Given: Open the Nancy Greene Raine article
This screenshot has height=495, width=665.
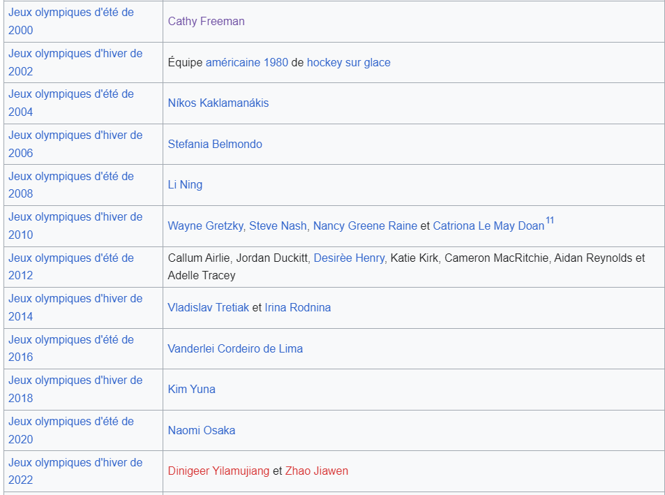Looking at the screenshot, I should (x=365, y=226).
